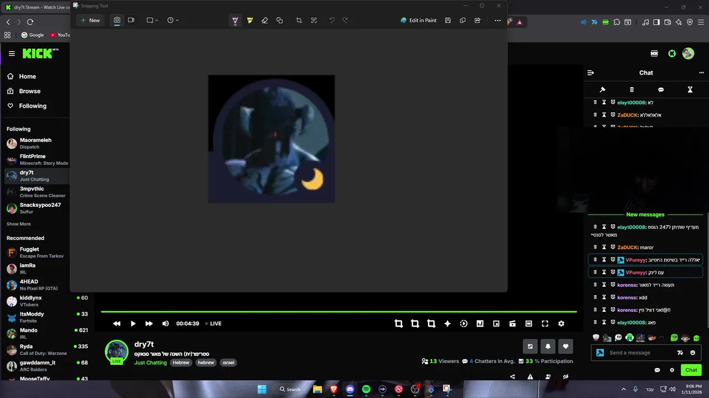Click the Hebrew tag under stream title
The width and height of the screenshot is (709, 398).
(x=181, y=363)
